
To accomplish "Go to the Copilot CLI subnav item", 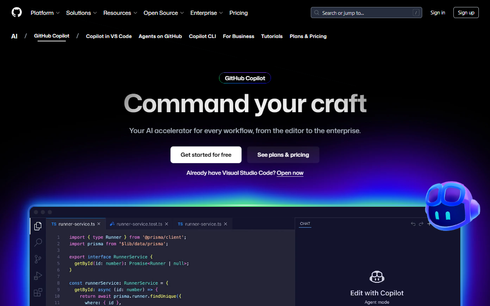I will (202, 36).
